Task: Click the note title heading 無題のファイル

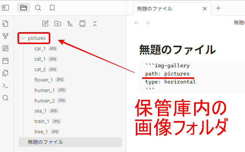Action: click(177, 50)
